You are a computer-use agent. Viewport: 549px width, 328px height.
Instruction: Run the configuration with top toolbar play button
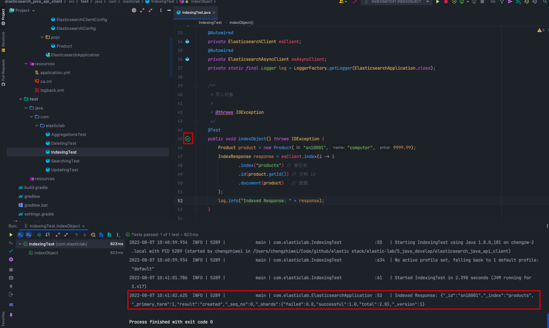click(x=437, y=2)
